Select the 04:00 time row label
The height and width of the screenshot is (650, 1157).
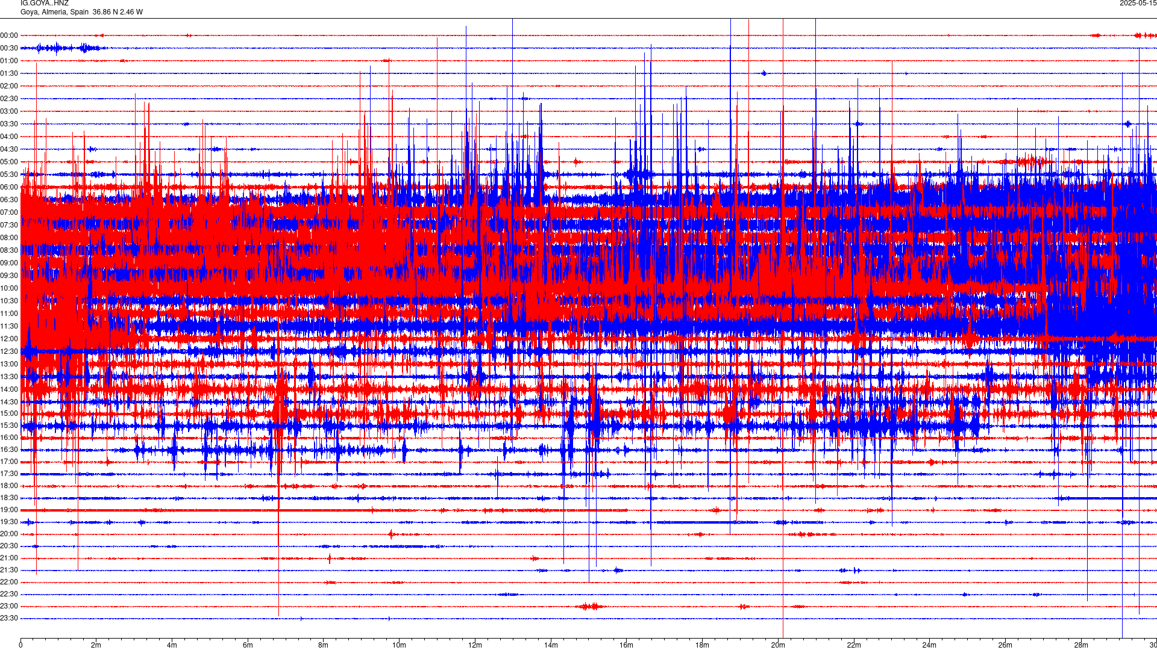9,137
